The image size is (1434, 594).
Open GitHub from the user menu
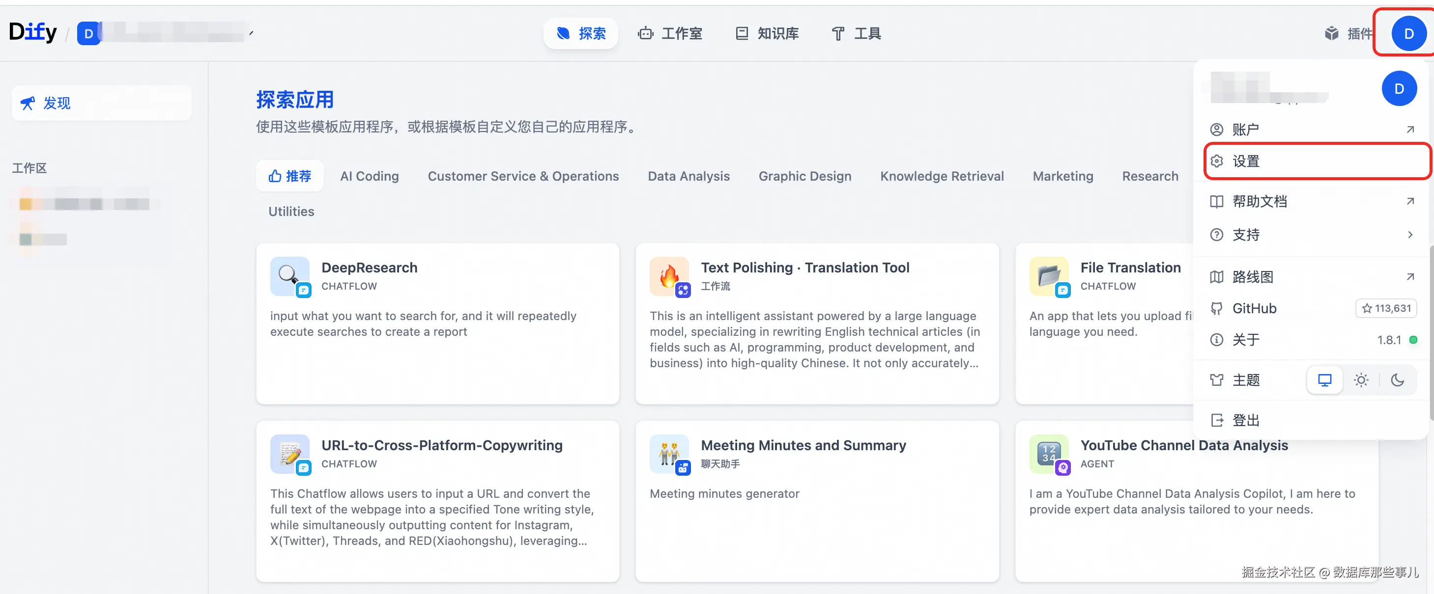[x=1254, y=308]
